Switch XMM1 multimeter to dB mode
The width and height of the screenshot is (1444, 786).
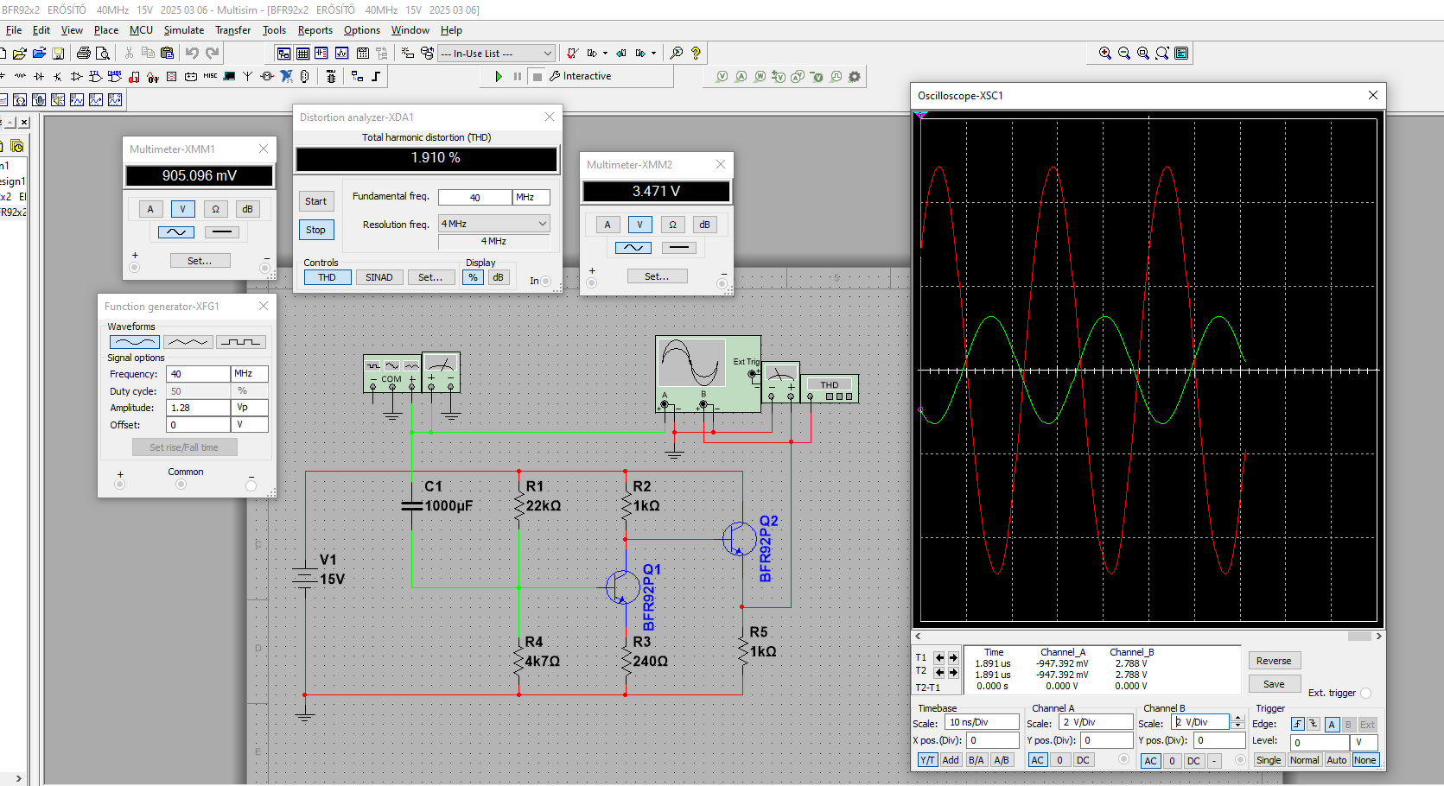(x=247, y=209)
